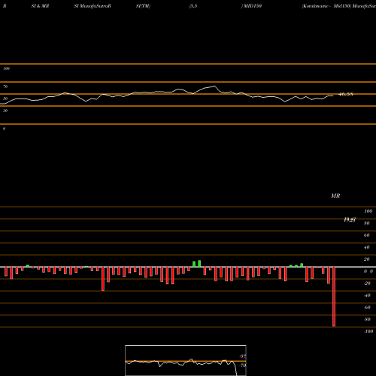The image size is (376, 376).
Task: Click the 60 label on MR axis
Action: [x=367, y=235]
